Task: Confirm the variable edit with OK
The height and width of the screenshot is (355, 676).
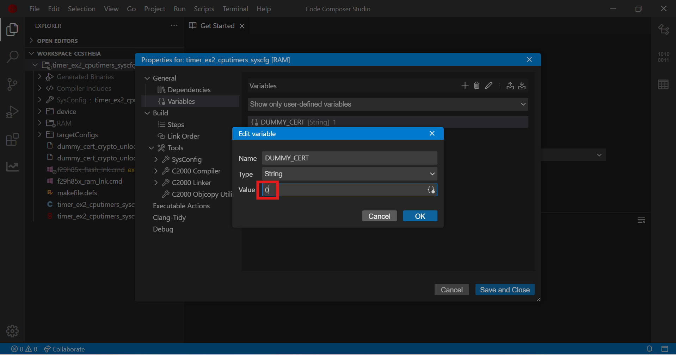Action: (420, 216)
